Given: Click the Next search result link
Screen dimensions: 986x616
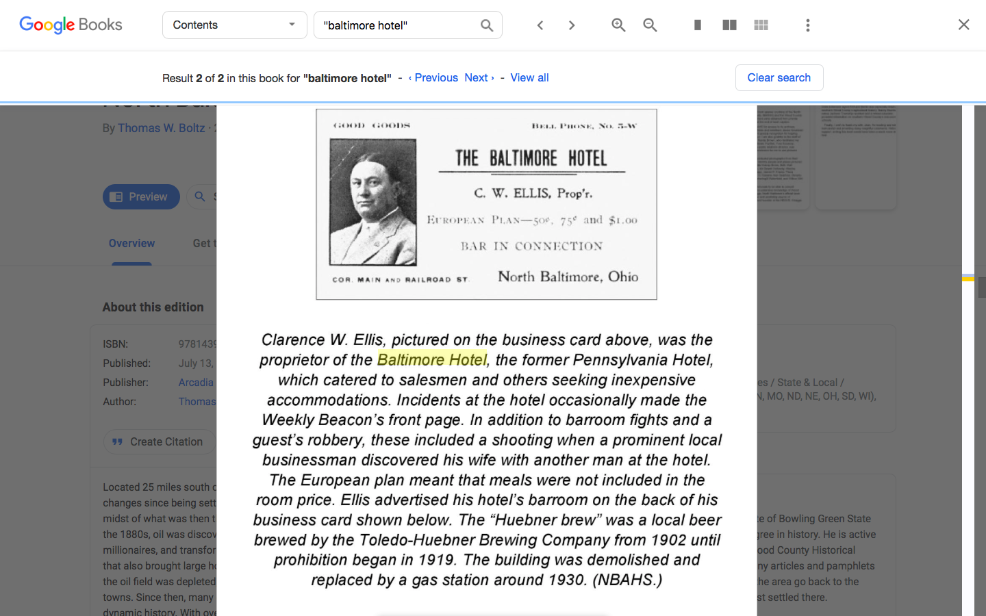Looking at the screenshot, I should [x=479, y=77].
